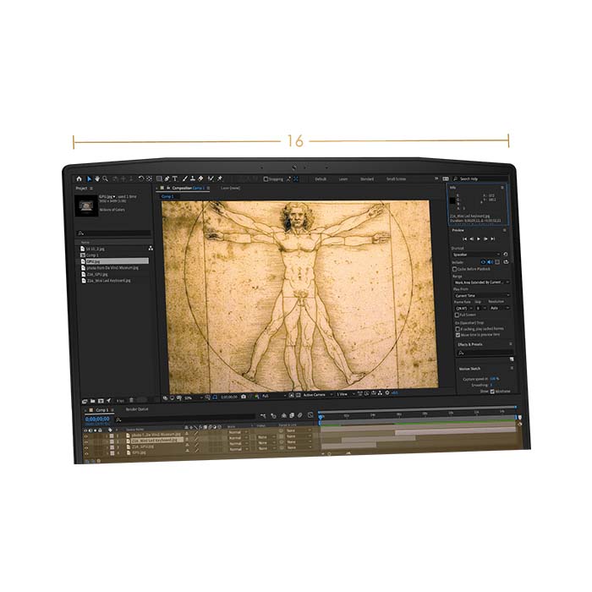The image size is (592, 592).
Task: Open the Play From Current Time dropdown
Action: click(481, 295)
